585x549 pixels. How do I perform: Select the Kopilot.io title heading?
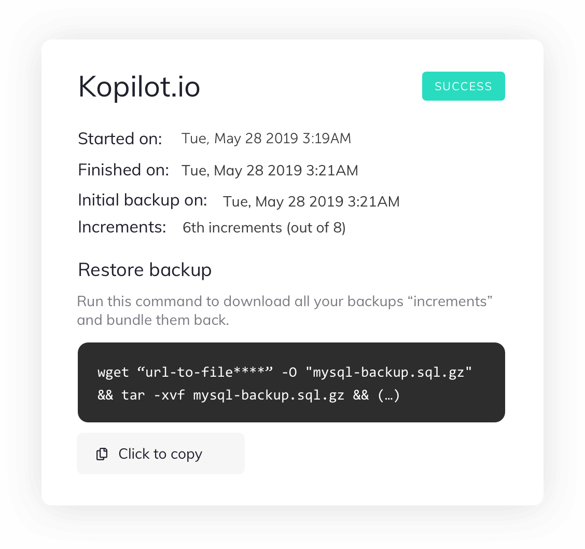139,87
